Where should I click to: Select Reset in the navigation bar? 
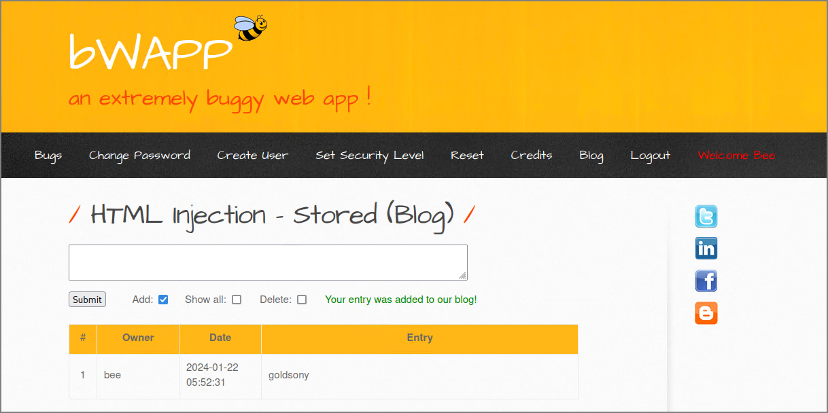[467, 156]
